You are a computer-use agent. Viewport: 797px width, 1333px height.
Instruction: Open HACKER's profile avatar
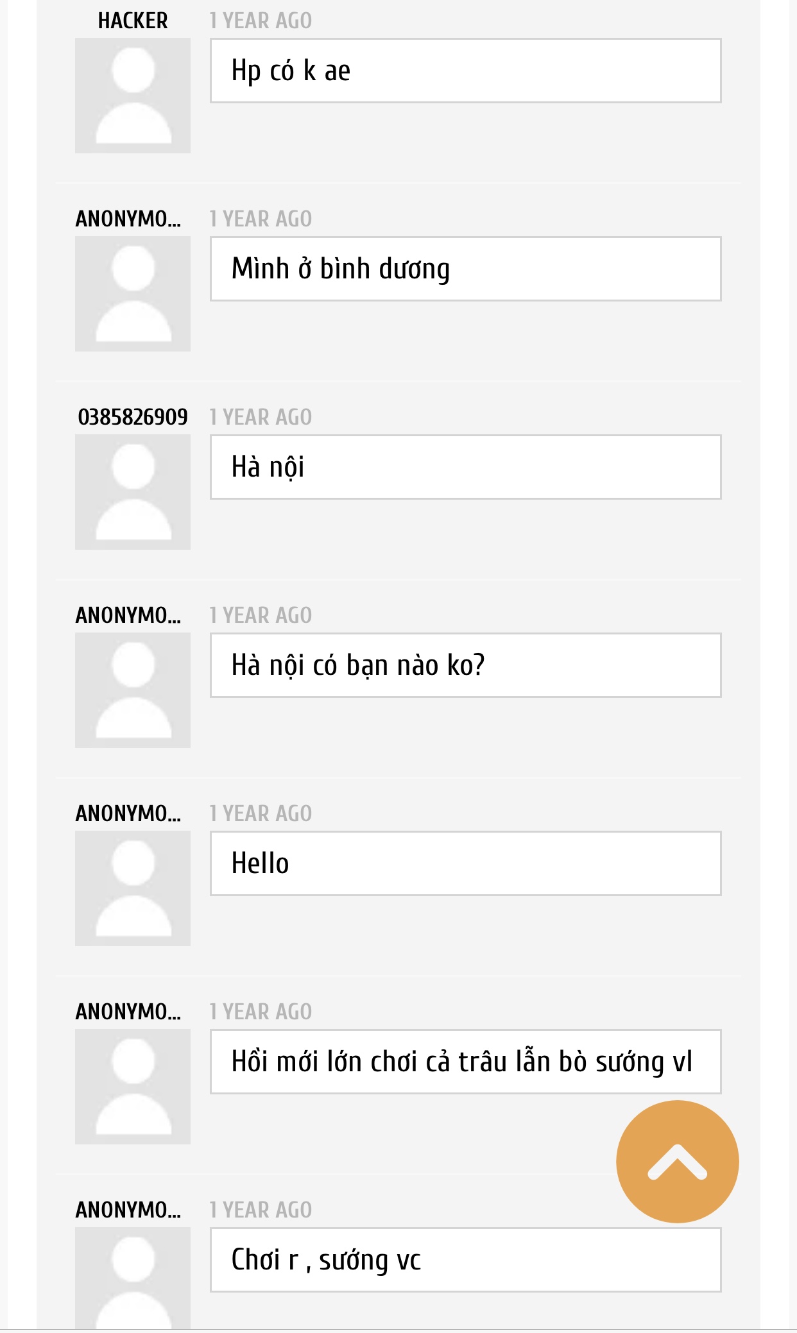(x=133, y=96)
